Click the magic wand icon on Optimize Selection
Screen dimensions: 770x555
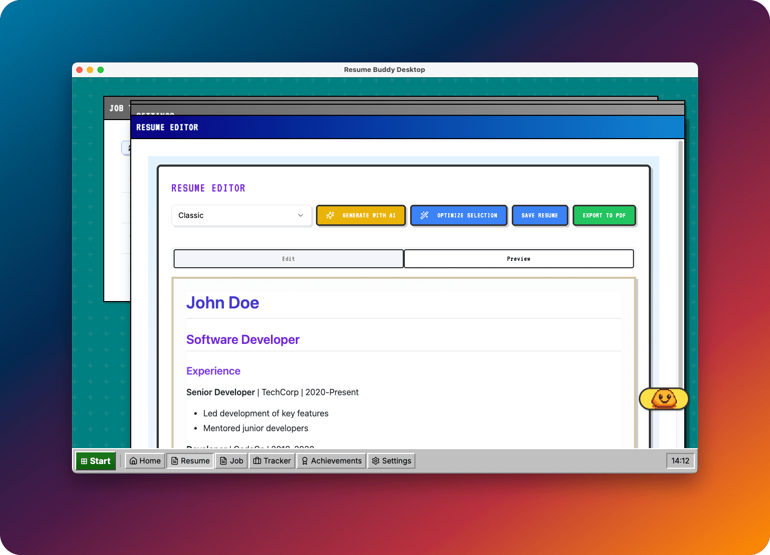(x=424, y=215)
